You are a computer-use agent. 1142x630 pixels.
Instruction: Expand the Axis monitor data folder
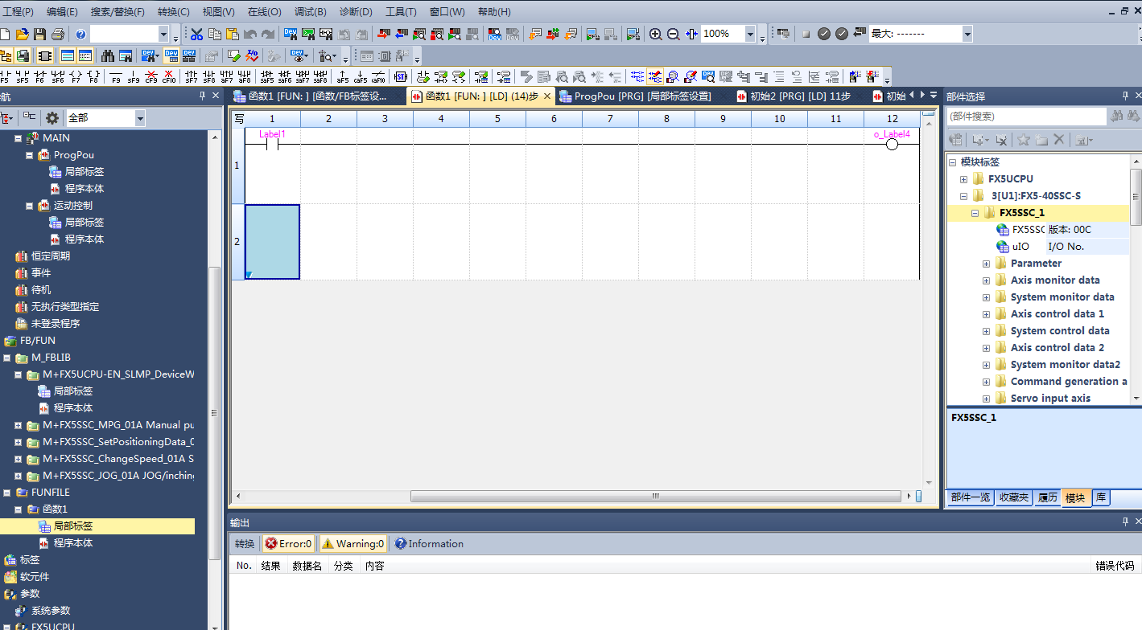(986, 280)
